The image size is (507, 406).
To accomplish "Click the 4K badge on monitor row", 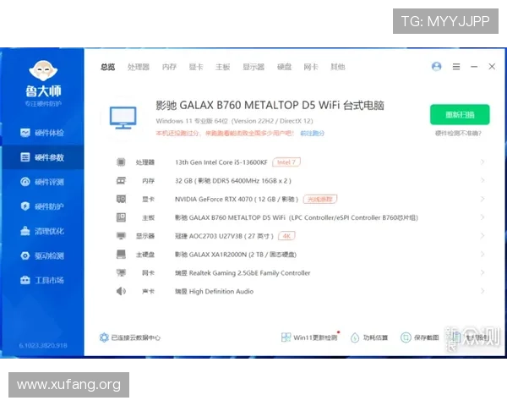I will 286,236.
